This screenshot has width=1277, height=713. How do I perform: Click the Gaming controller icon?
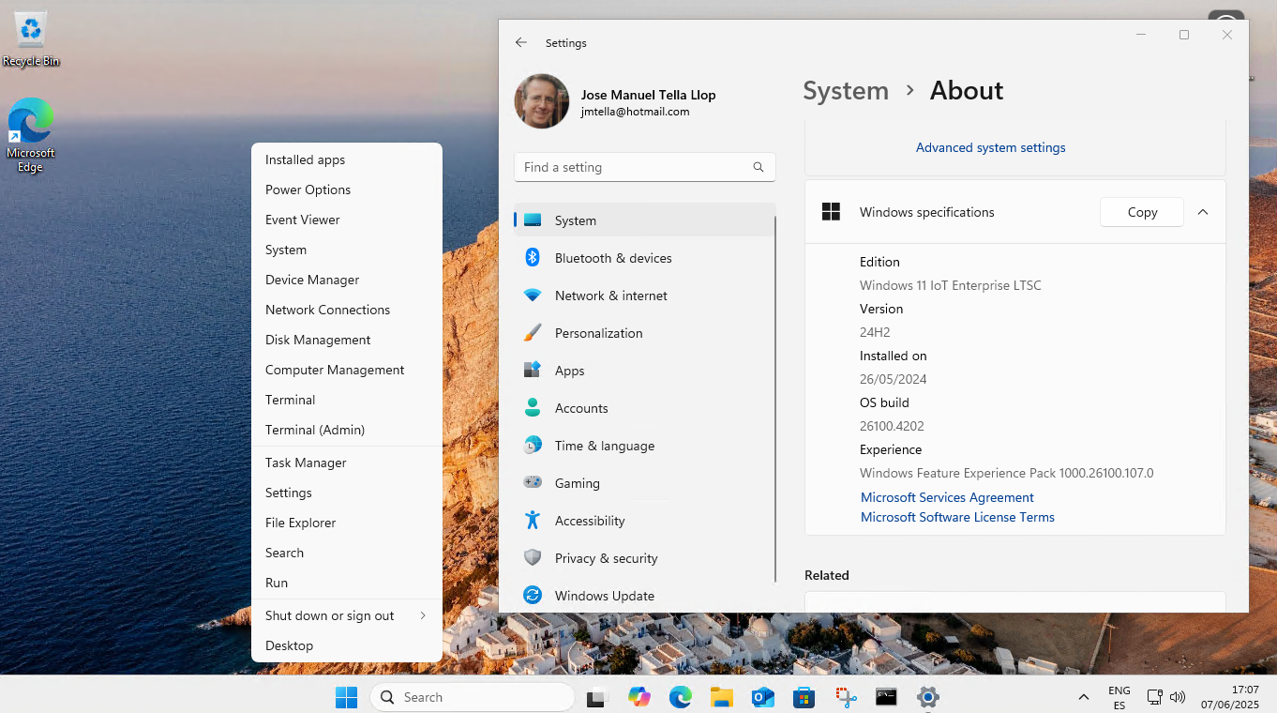tap(532, 483)
